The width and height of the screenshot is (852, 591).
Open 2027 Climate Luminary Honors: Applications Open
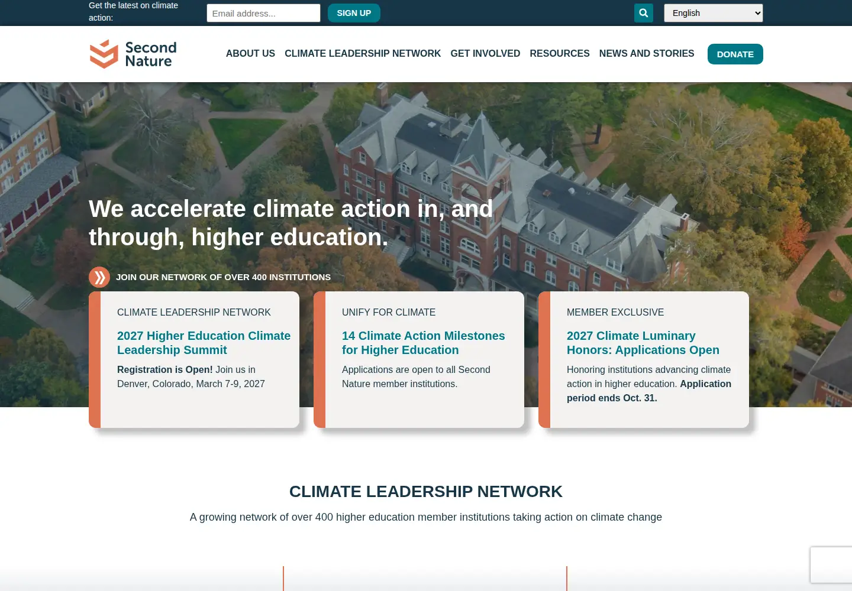click(x=643, y=343)
